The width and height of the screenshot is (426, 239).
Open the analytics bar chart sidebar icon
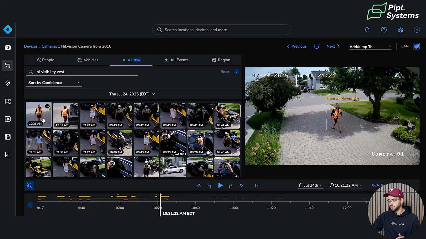pos(8,155)
